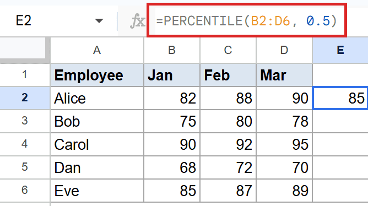The width and height of the screenshot is (368, 206).
Task: Select empty cell E3 beside Bob's row
Action: coord(340,121)
